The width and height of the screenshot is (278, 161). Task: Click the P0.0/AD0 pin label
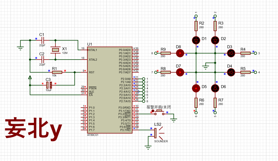tap(125, 50)
